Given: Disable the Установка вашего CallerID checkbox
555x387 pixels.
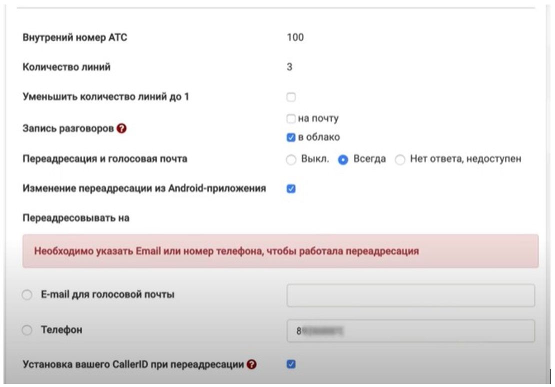Looking at the screenshot, I should click(291, 364).
